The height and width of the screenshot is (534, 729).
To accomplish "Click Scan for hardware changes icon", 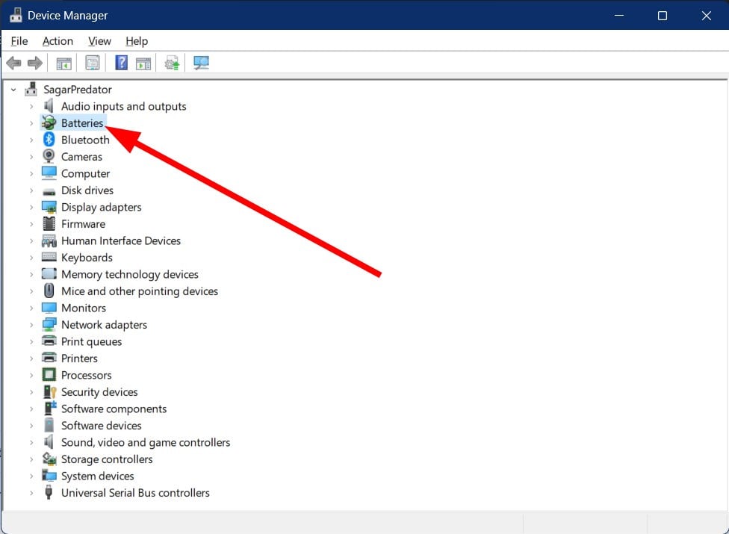I will 202,63.
